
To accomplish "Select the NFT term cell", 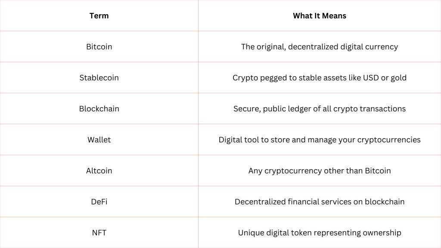I will (x=99, y=232).
